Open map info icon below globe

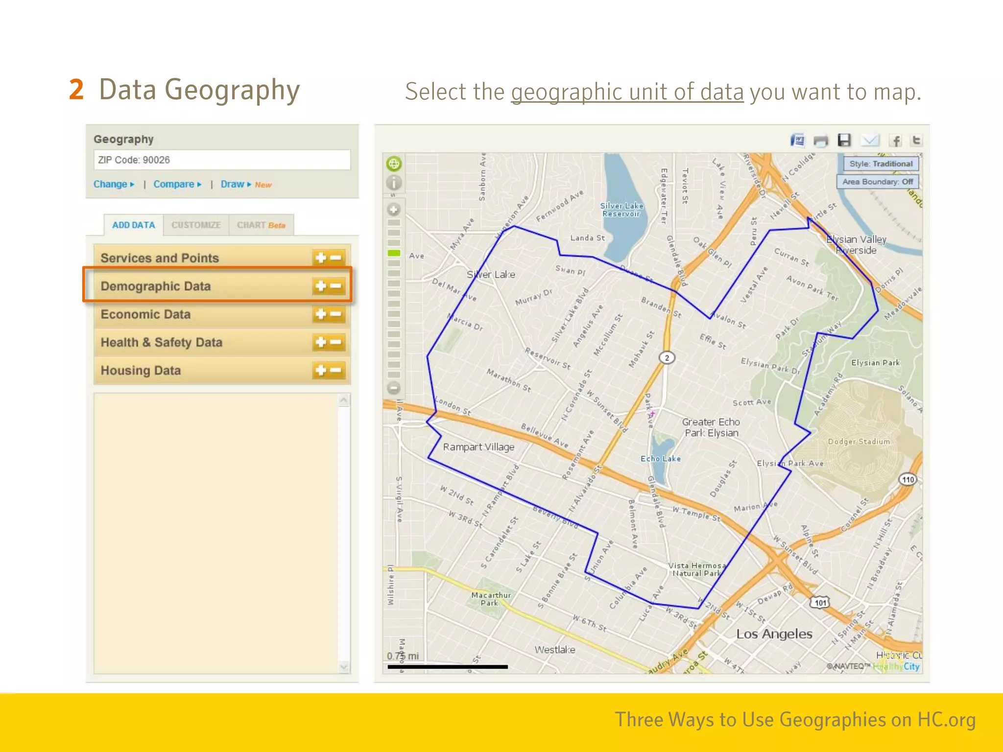[394, 183]
